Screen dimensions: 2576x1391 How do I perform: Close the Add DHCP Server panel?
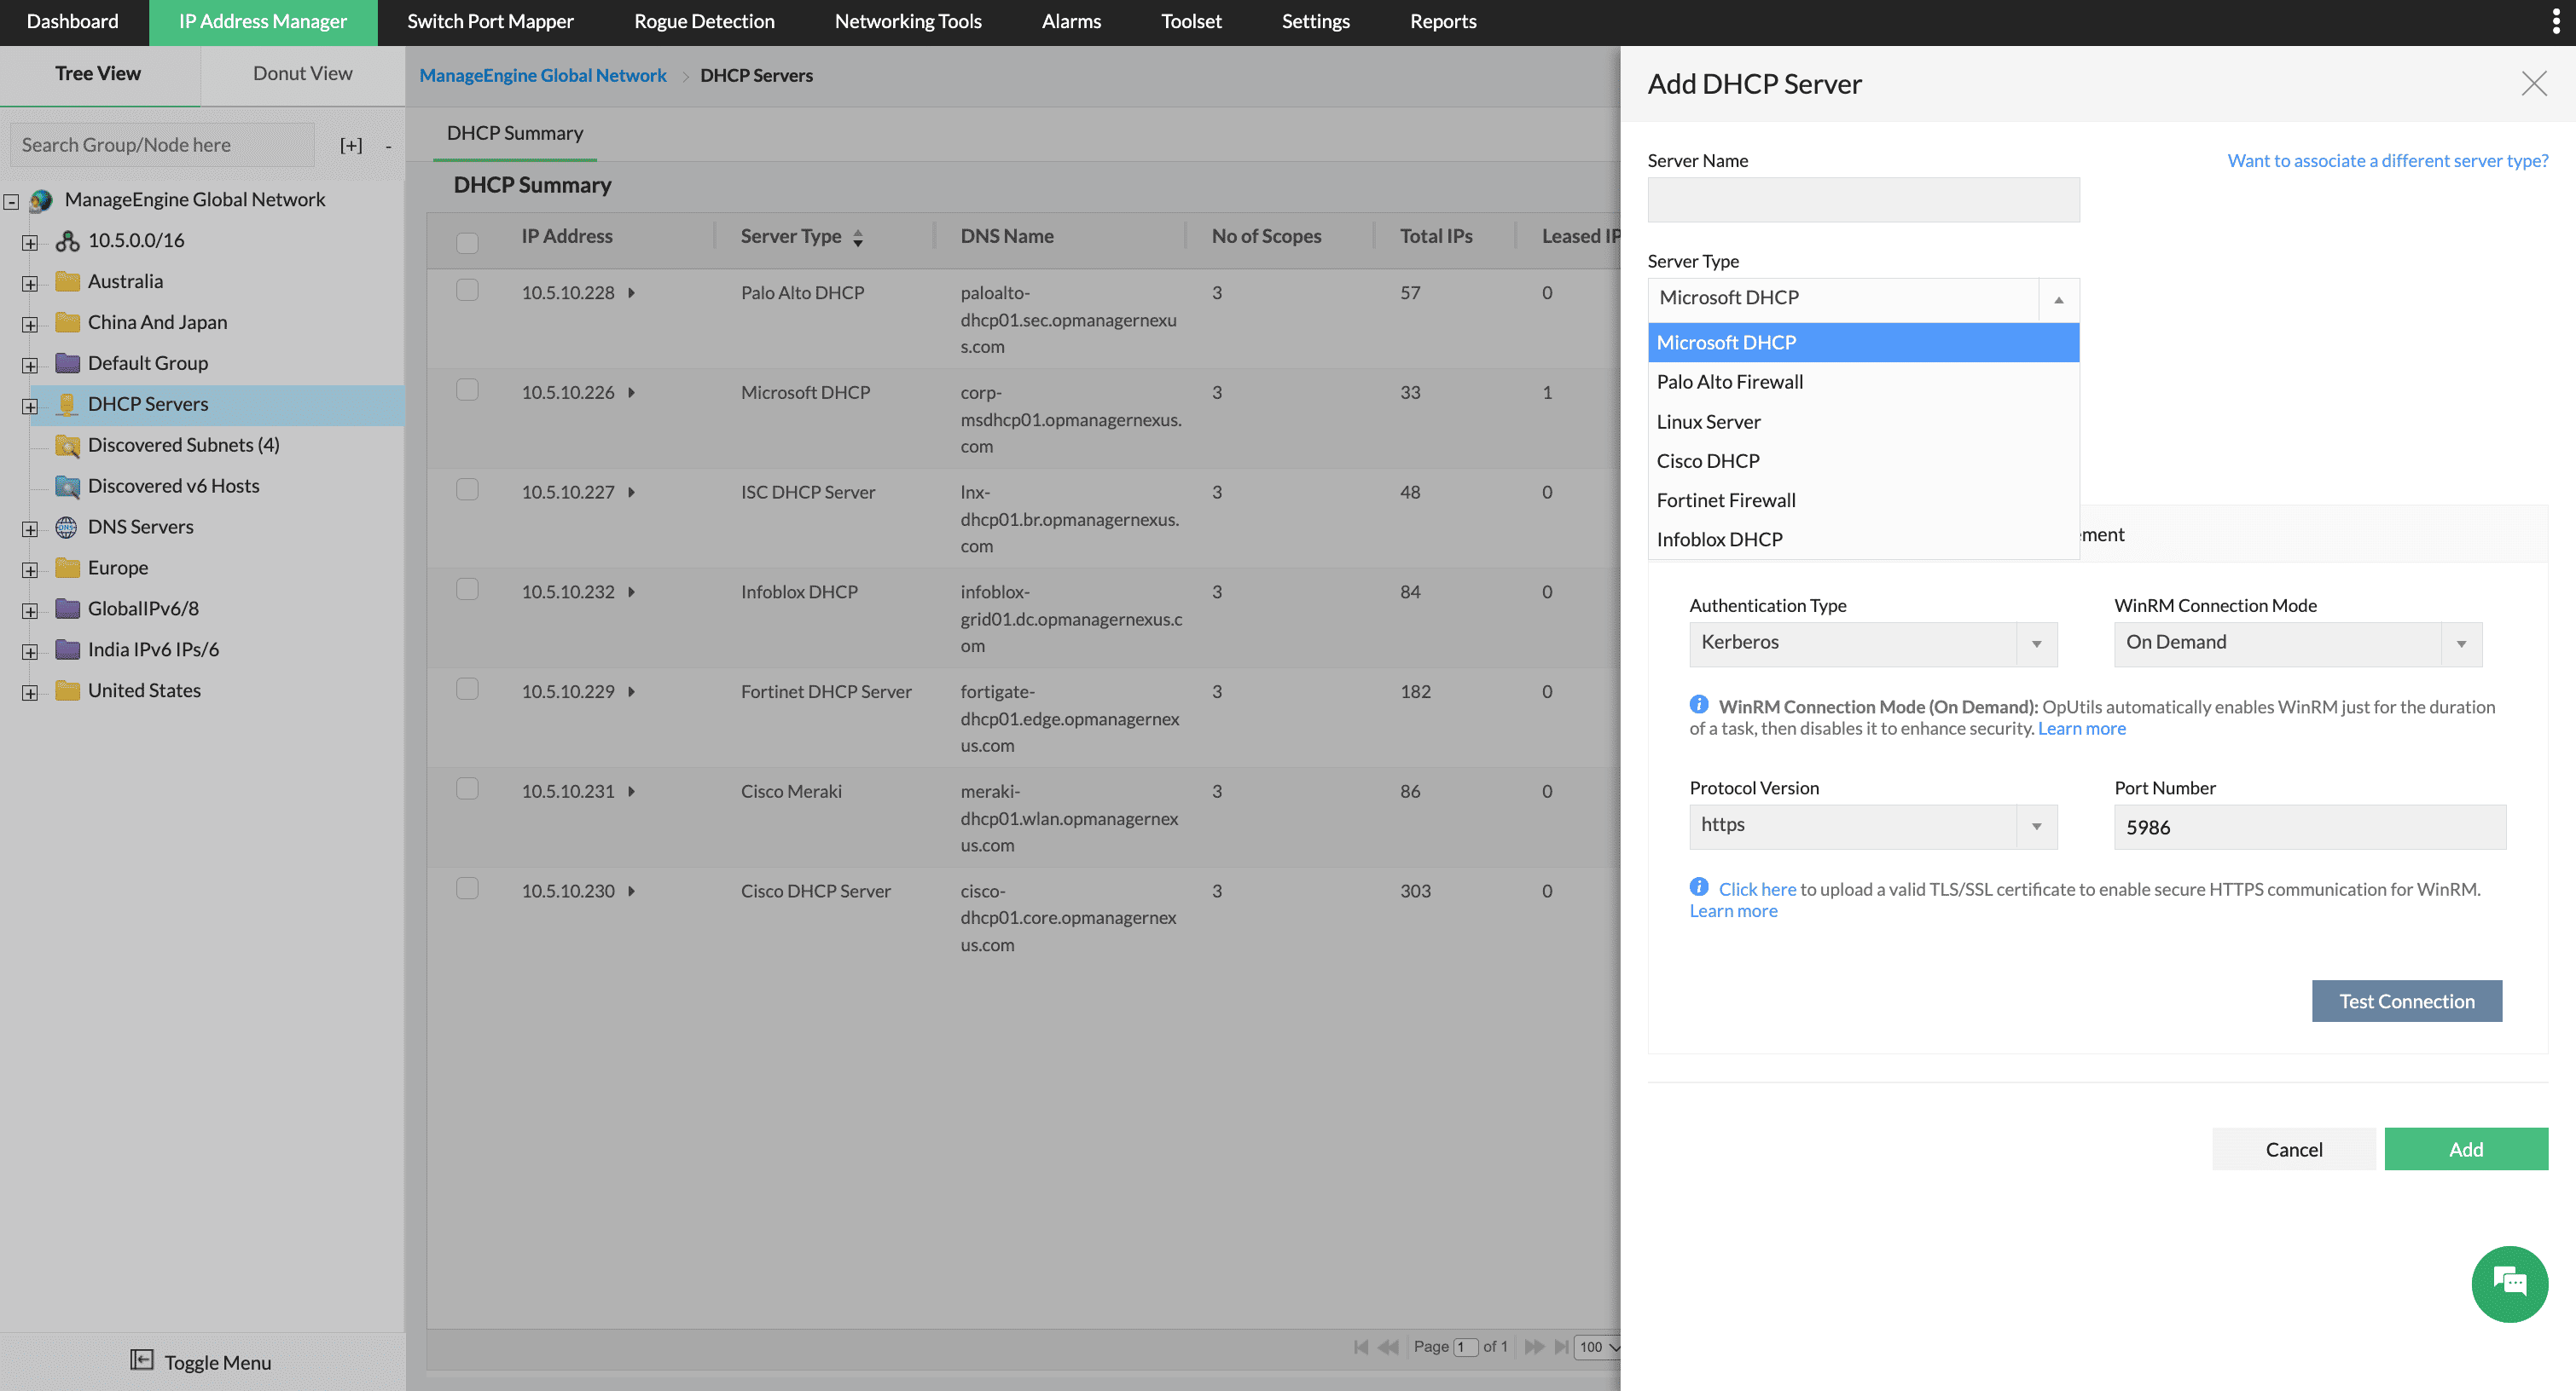[2534, 84]
